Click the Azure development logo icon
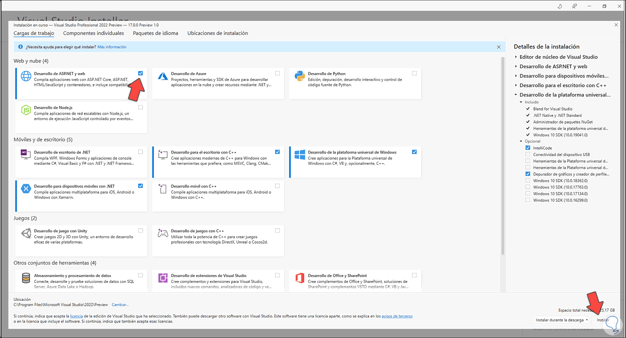626x338 pixels. click(x=163, y=76)
